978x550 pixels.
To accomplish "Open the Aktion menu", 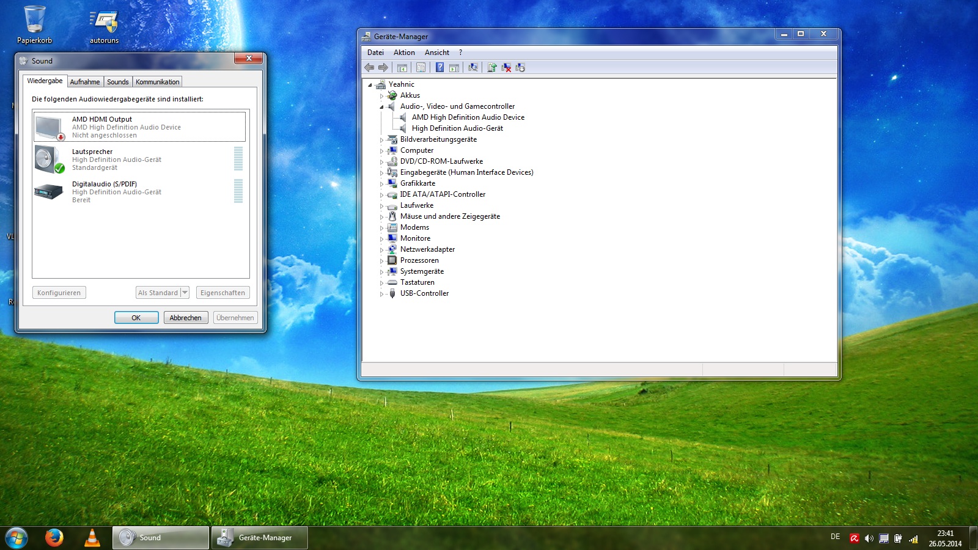I will [404, 53].
